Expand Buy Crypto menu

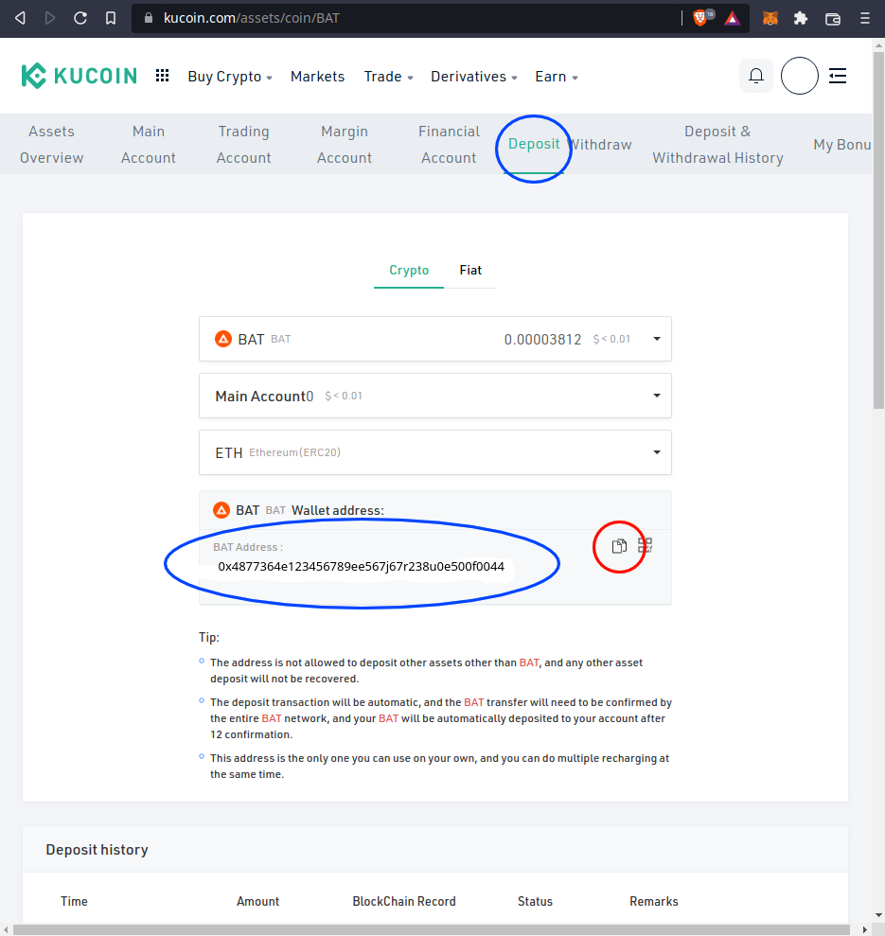[230, 77]
